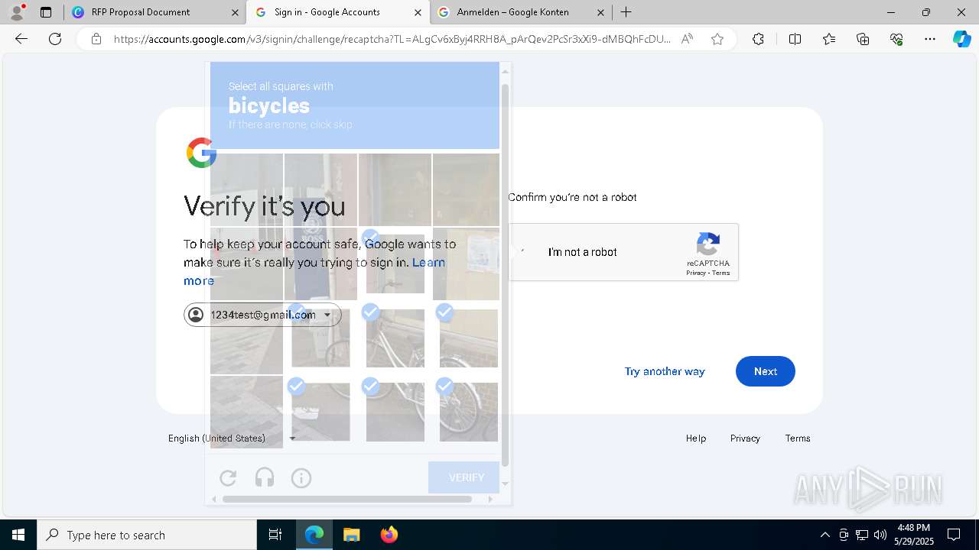Open browser Extensions menu
Image resolution: width=979 pixels, height=550 pixels.
point(758,39)
